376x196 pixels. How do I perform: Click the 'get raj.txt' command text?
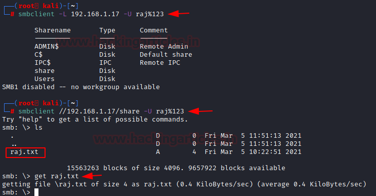tap(57, 176)
